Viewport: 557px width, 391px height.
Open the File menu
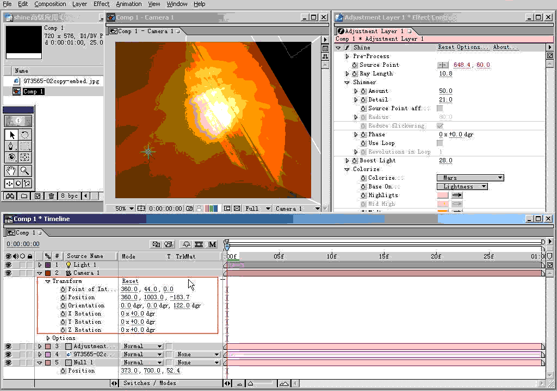pos(7,4)
